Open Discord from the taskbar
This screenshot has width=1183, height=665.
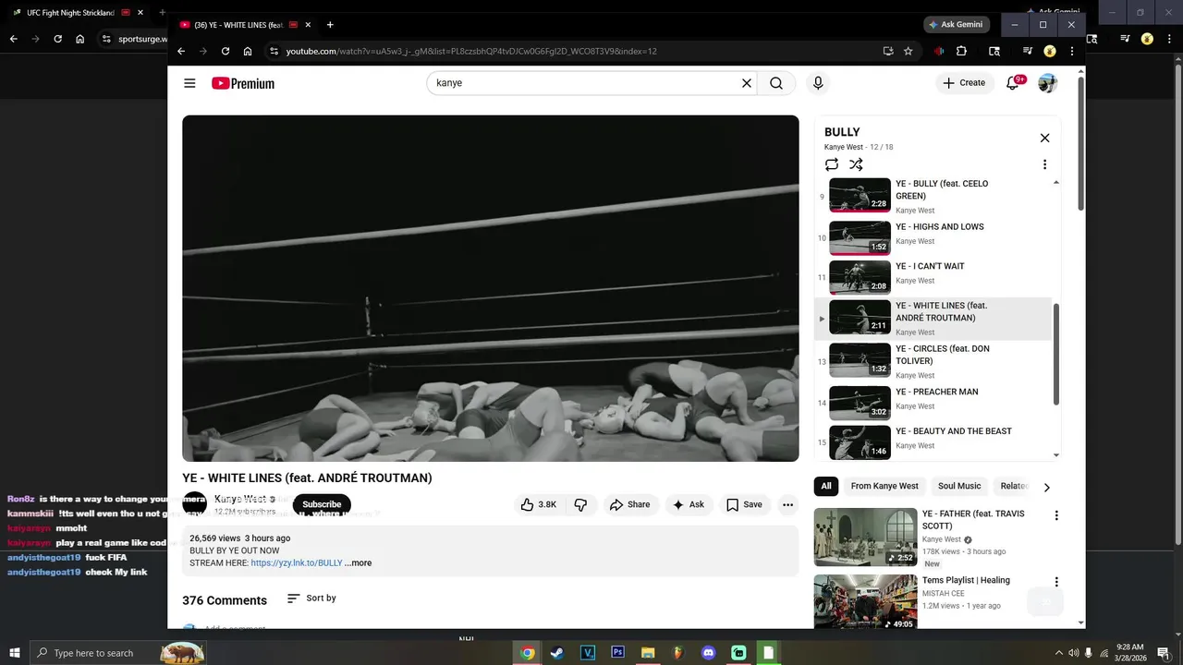(709, 653)
